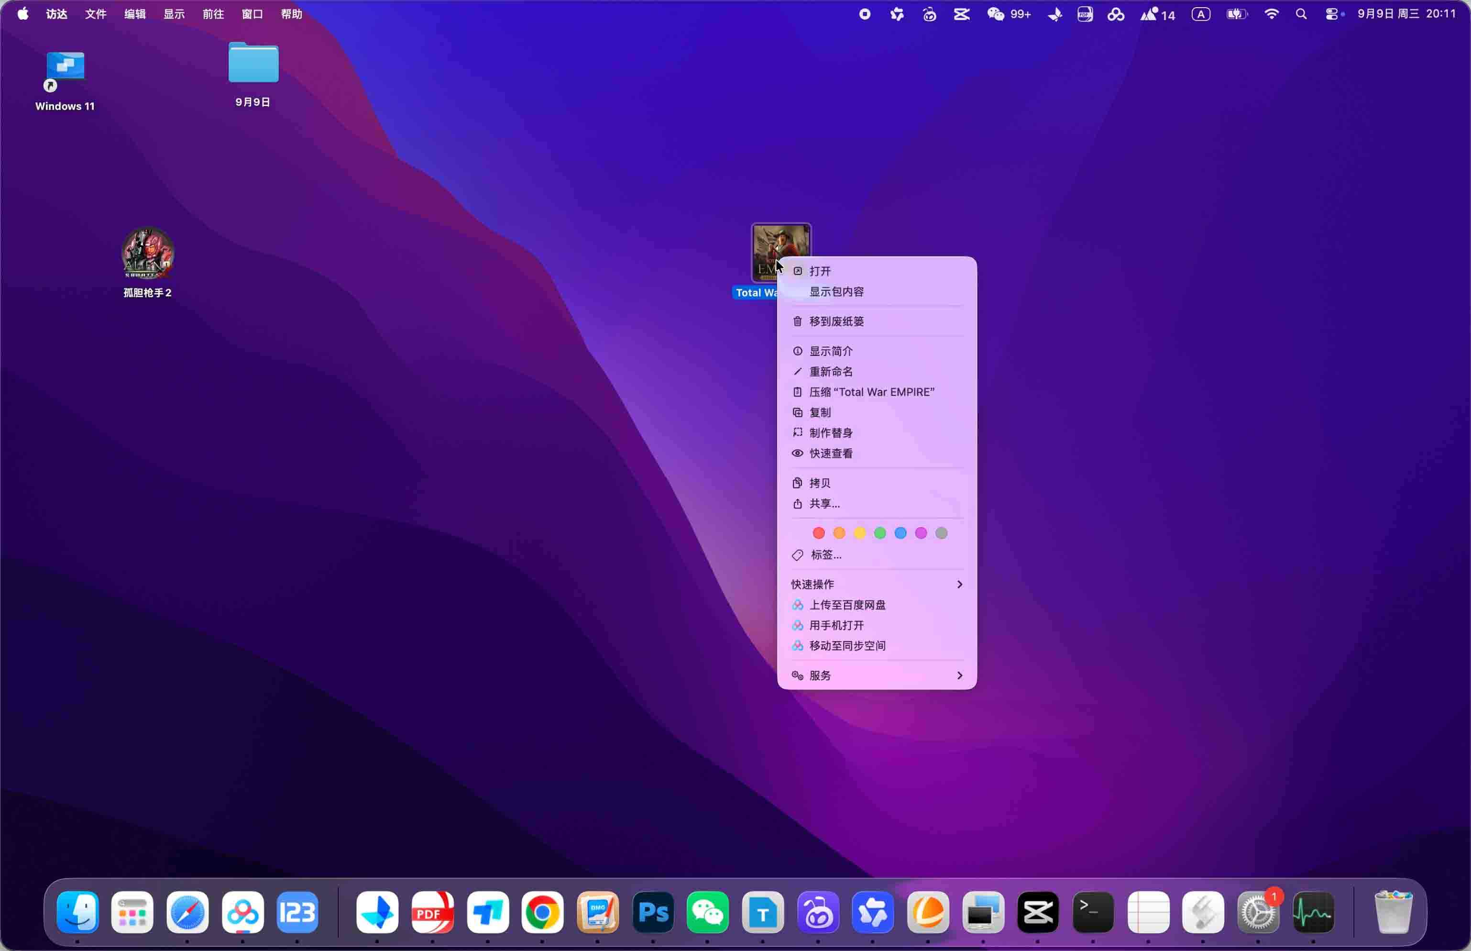Launch Safari from the Dock
1471x951 pixels.
(187, 912)
